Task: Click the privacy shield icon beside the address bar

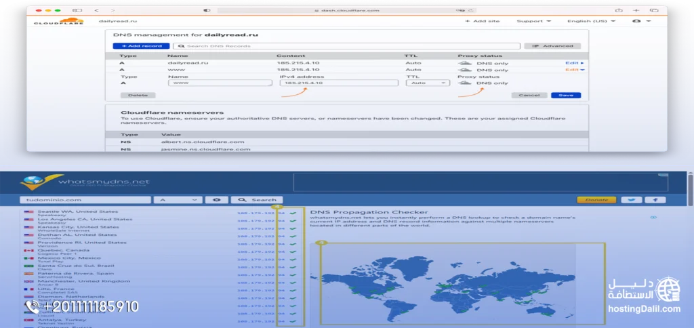Action: (207, 10)
